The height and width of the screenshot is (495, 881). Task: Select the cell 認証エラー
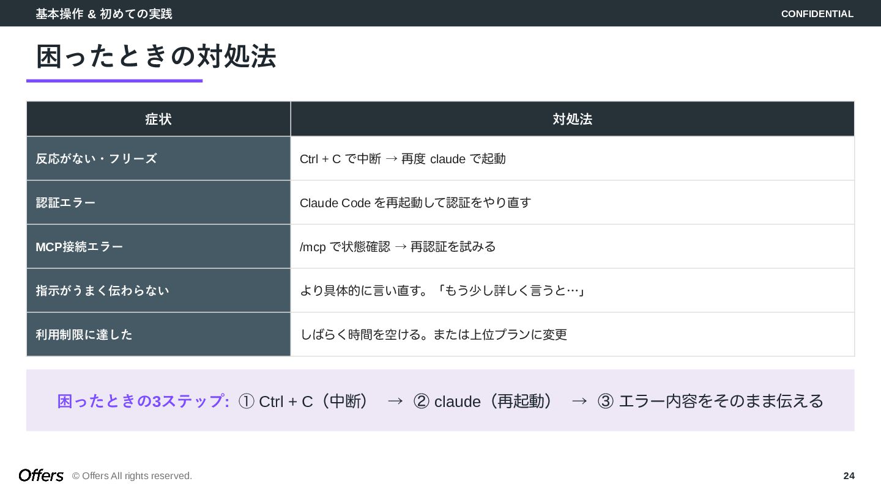tap(158, 203)
